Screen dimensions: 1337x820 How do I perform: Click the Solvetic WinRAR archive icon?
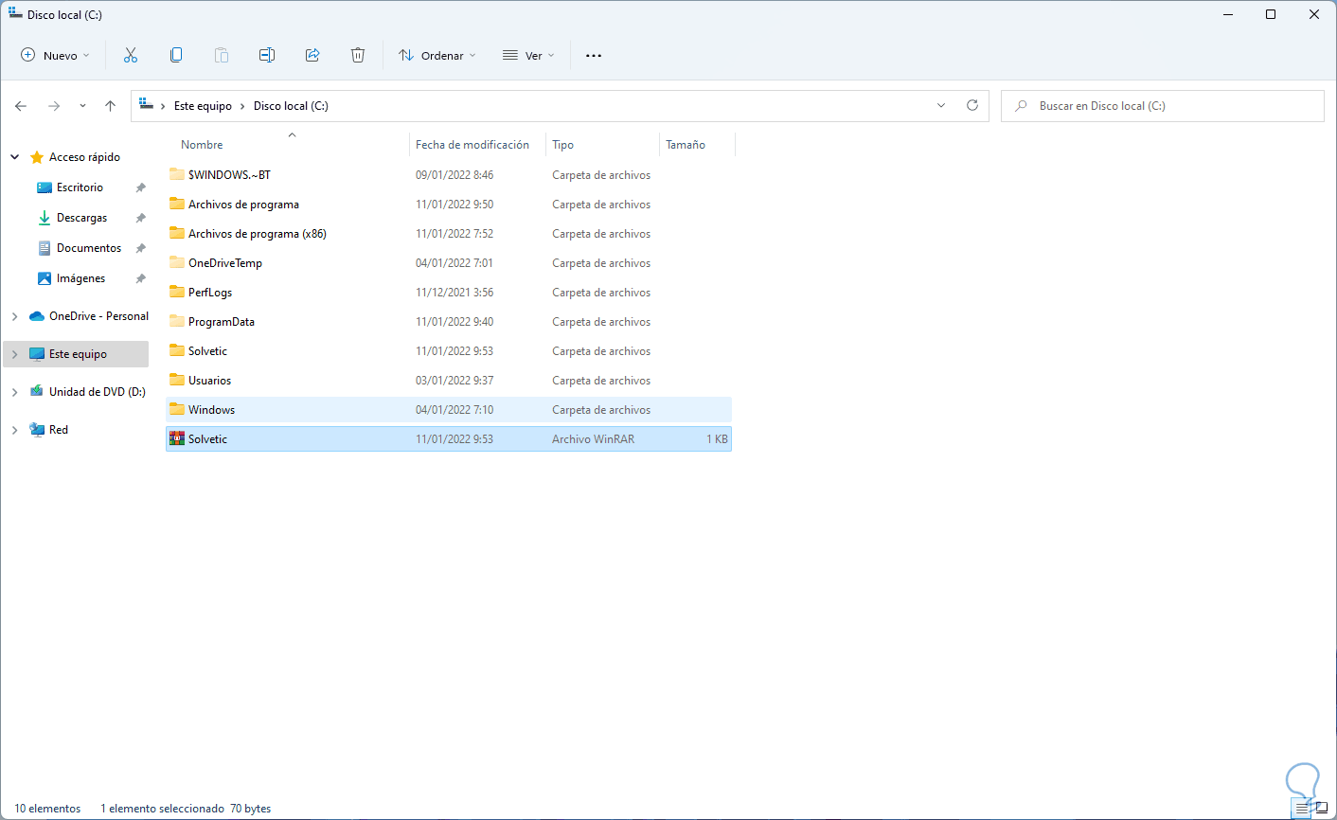(177, 438)
